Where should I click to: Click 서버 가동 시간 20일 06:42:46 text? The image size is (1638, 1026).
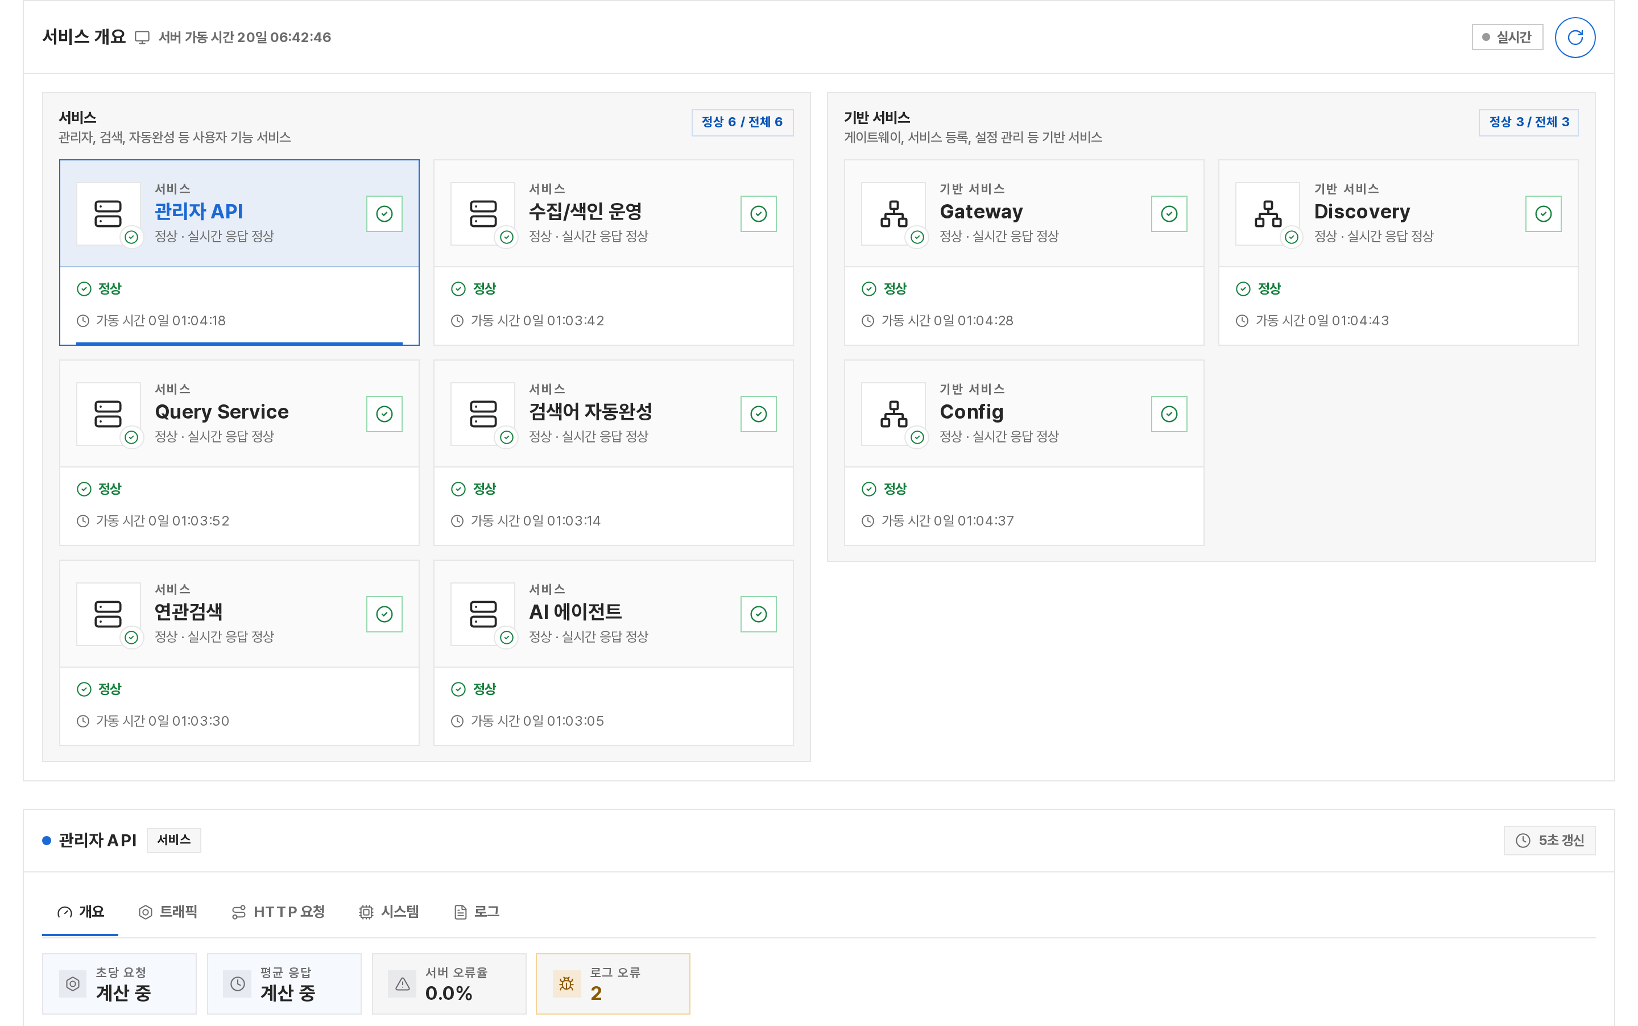click(245, 38)
